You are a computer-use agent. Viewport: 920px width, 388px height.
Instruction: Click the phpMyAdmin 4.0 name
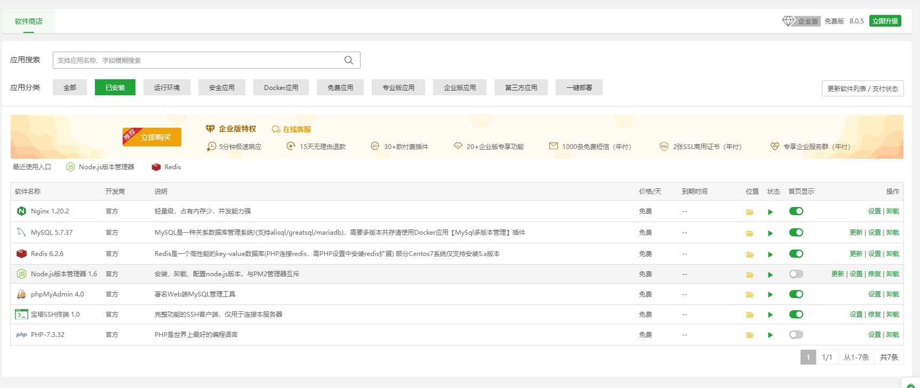point(58,294)
